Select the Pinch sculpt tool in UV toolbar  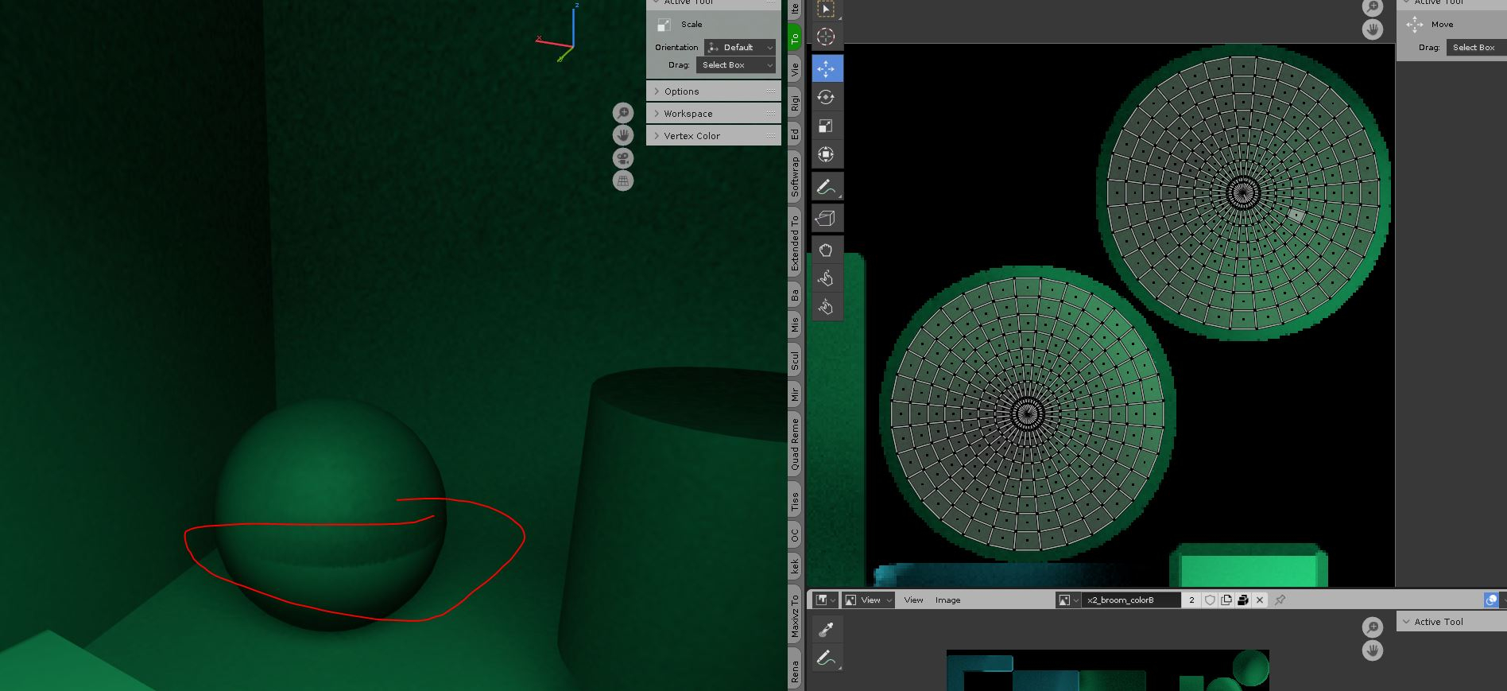click(x=826, y=307)
